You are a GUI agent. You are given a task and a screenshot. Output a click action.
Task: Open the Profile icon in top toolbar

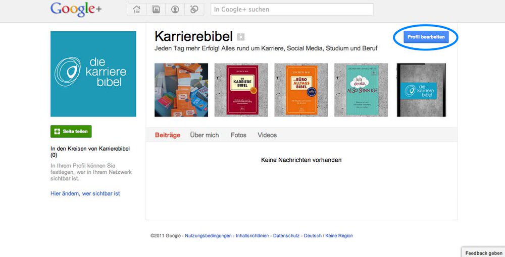175,9
